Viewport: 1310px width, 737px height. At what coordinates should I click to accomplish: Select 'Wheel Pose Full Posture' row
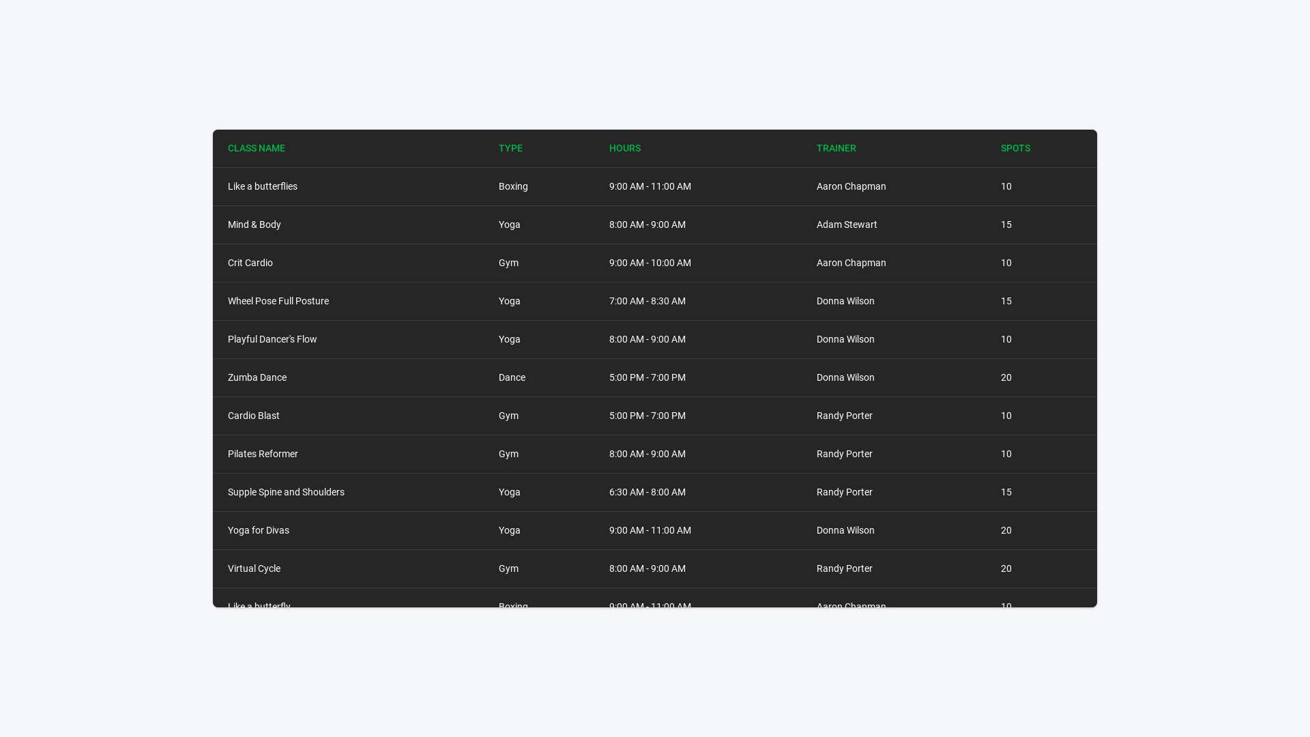(x=278, y=301)
